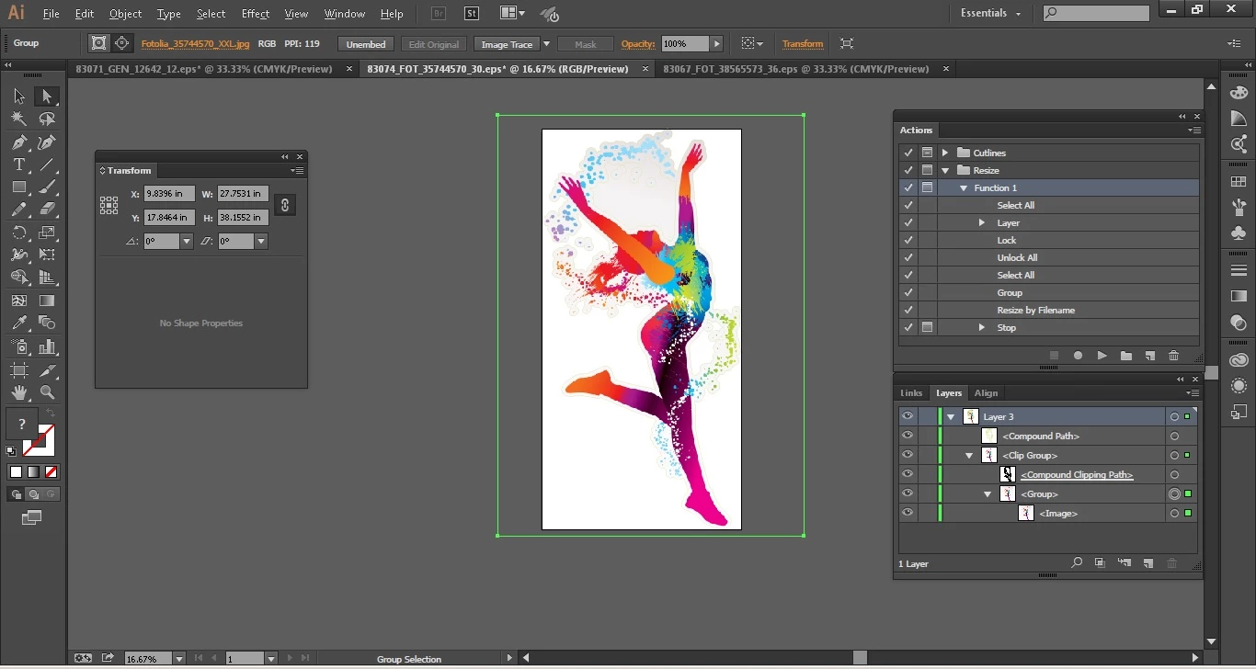The width and height of the screenshot is (1256, 669).
Task: Select the Pen tool
Action: tap(19, 142)
